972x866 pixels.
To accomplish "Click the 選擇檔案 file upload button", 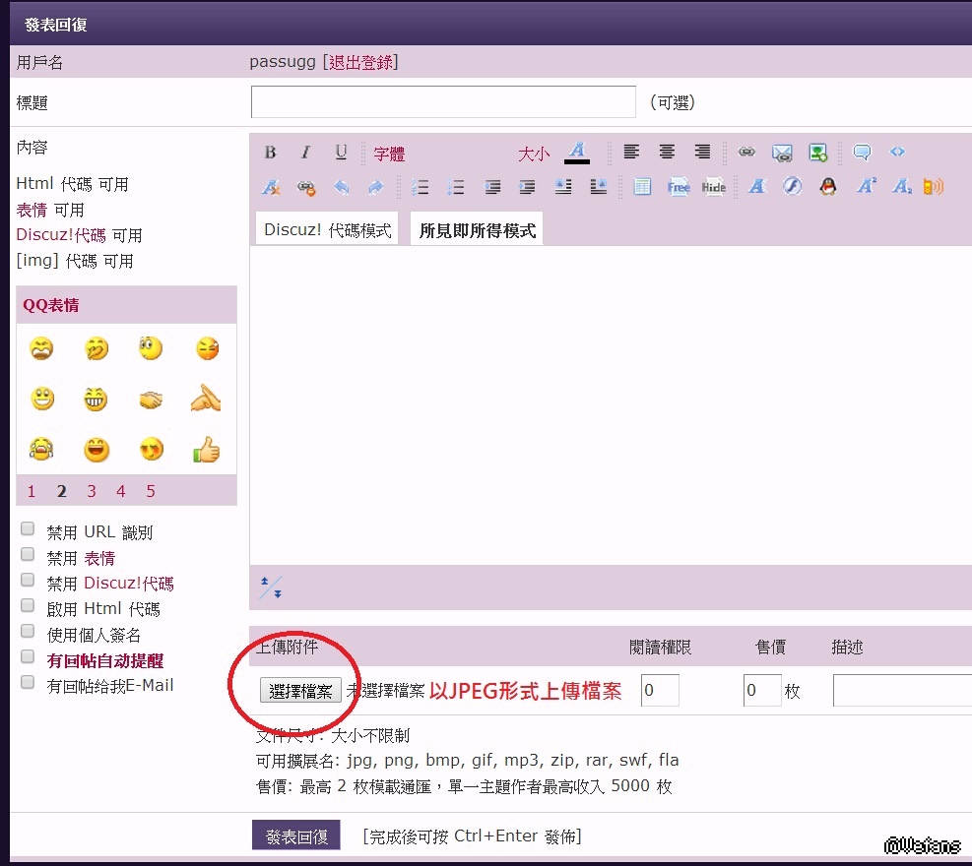I will [x=300, y=691].
